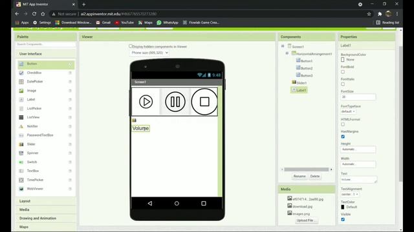Click the Components panel horizontal scrollbar
Image resolution: width=414 pixels, height=232 pixels.
click(x=306, y=169)
